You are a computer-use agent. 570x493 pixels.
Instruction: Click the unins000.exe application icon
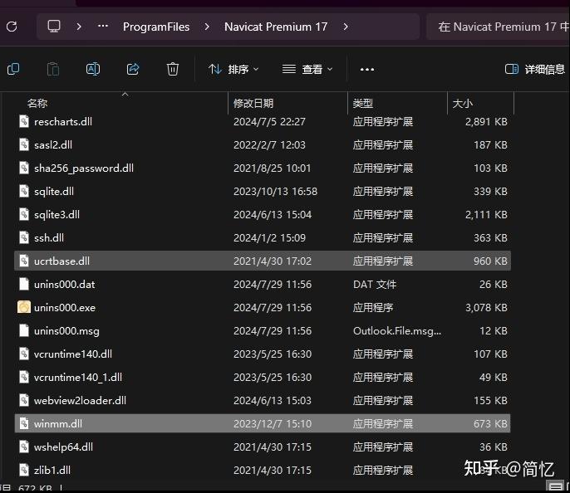[x=24, y=307]
